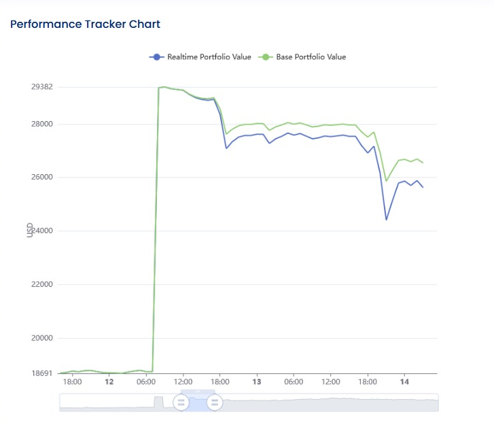Viewport: 494px width, 427px height.
Task: Click the date 13 x-axis label
Action: click(x=256, y=382)
